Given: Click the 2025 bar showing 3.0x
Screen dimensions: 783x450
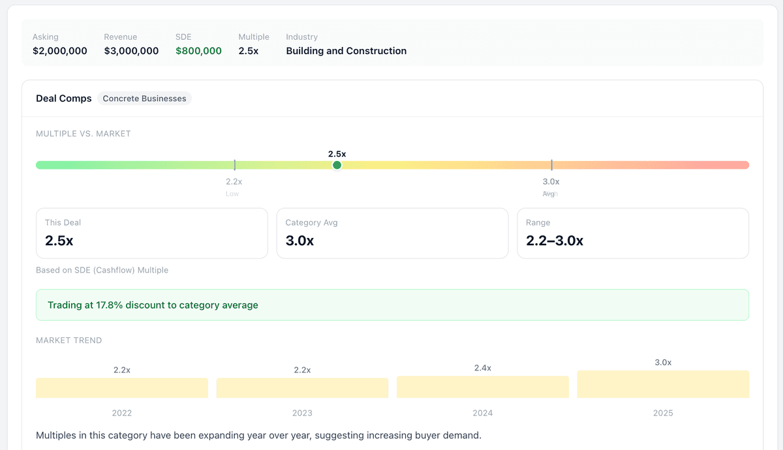Looking at the screenshot, I should pos(662,384).
